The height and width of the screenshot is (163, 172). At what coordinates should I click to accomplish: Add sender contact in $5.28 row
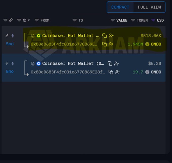117,63
